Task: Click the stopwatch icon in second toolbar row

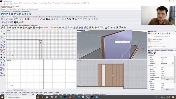Action: [2, 23]
